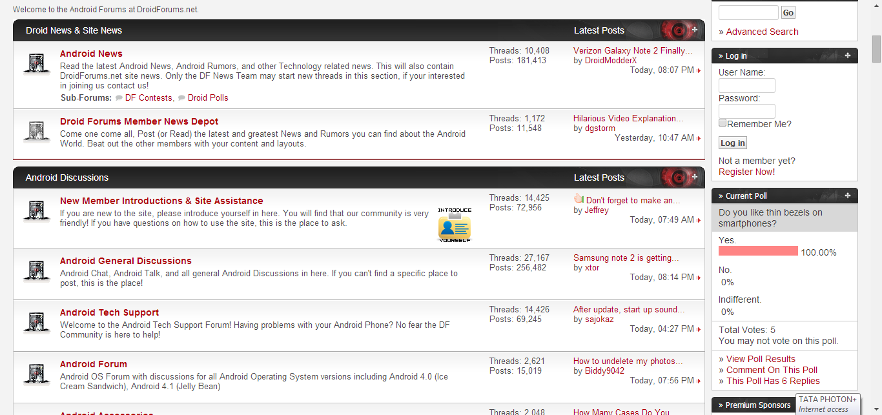Open the Android News forum
882x415 pixels.
click(x=91, y=54)
